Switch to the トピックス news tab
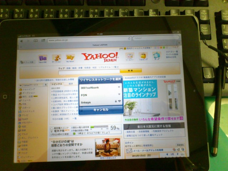 [x=57, y=84]
